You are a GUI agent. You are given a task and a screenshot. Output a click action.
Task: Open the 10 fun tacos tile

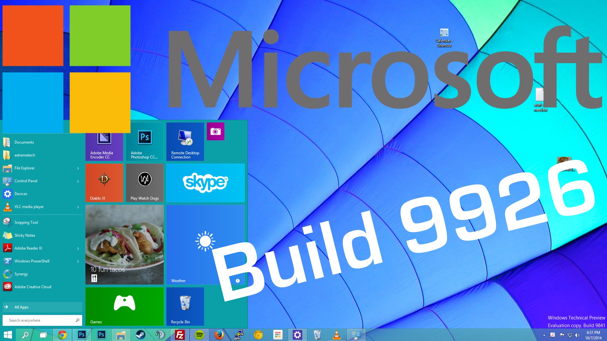coord(125,245)
